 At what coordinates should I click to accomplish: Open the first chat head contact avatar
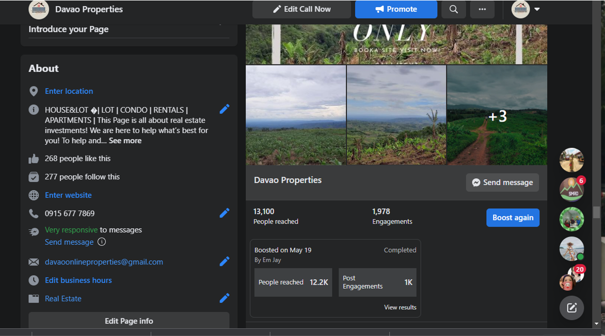[571, 160]
